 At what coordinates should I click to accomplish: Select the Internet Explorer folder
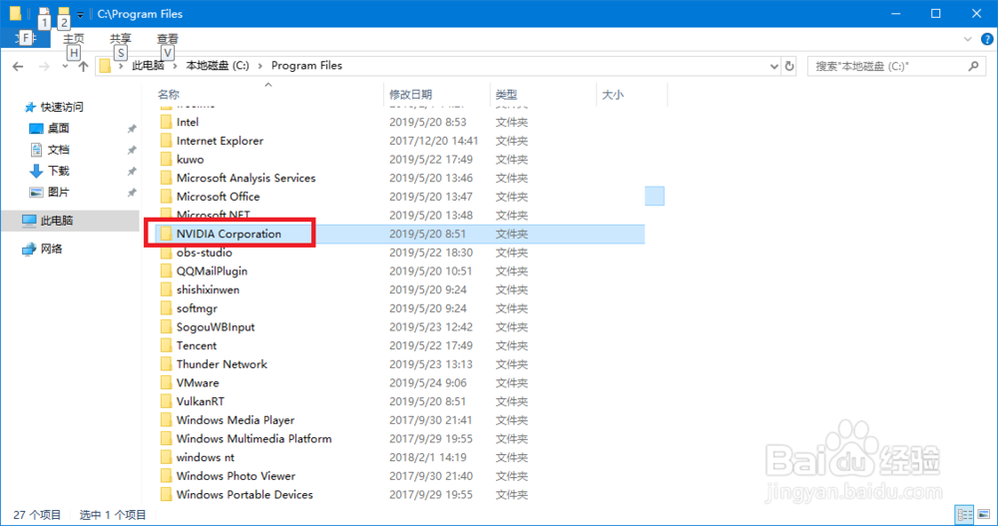(x=220, y=141)
